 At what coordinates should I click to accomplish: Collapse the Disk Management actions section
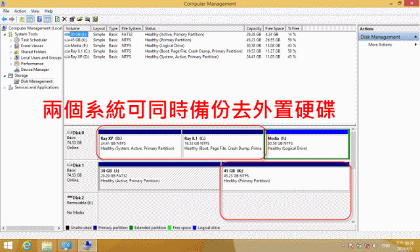click(x=415, y=37)
